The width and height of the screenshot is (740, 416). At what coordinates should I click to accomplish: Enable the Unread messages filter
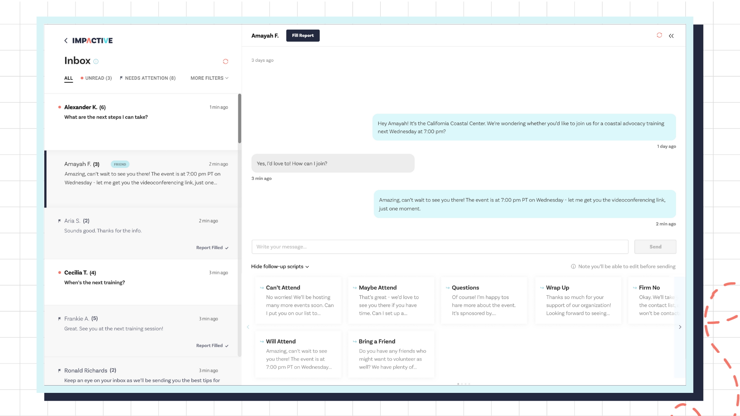click(96, 78)
